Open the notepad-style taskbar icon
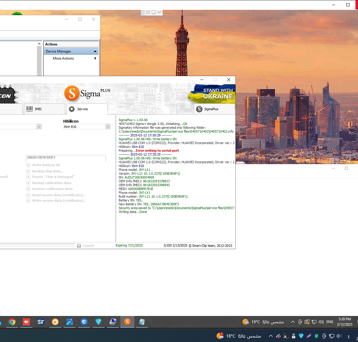Screen dimensions: 358x342 click(141, 322)
